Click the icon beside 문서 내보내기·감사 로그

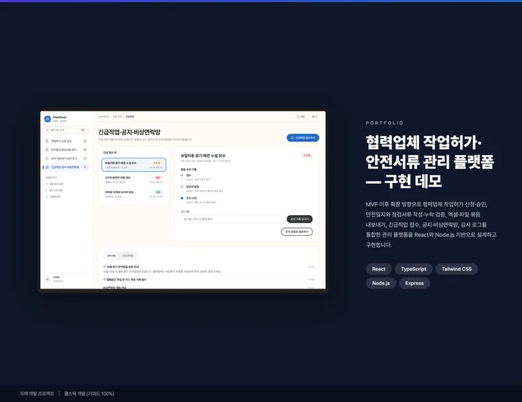pyautogui.click(x=47, y=158)
